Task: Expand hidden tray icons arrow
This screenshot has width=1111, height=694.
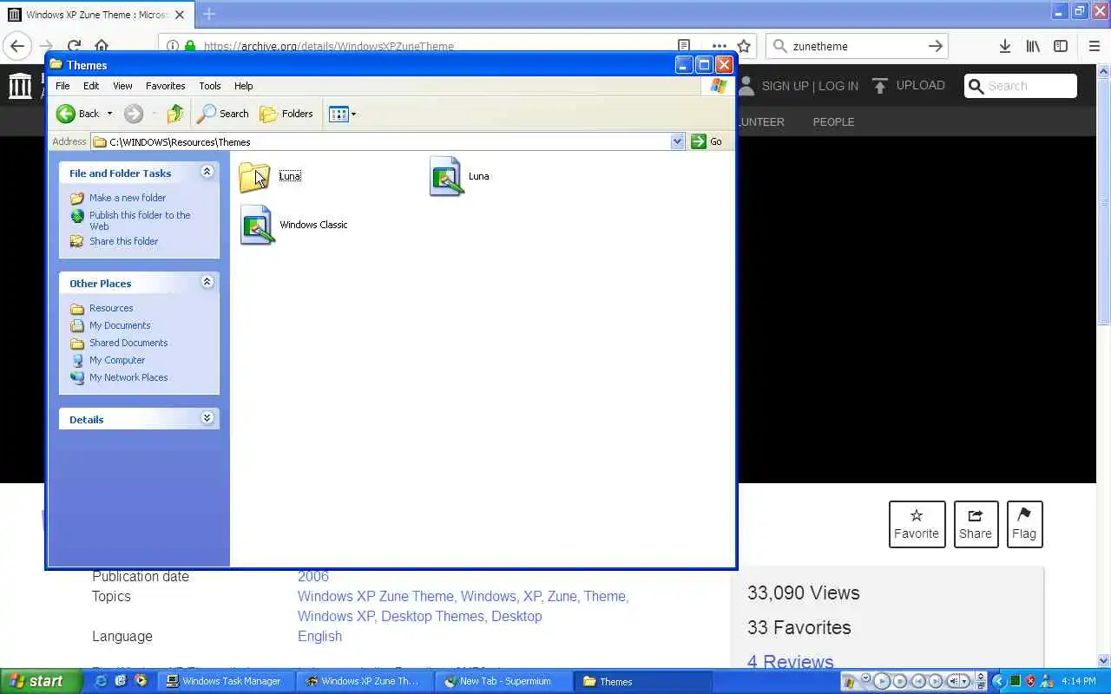Action: pos(998,681)
